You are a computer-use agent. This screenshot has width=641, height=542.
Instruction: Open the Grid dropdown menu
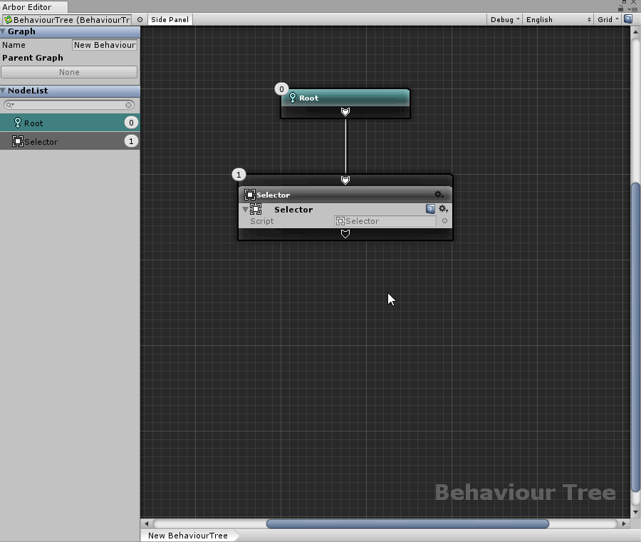point(608,20)
